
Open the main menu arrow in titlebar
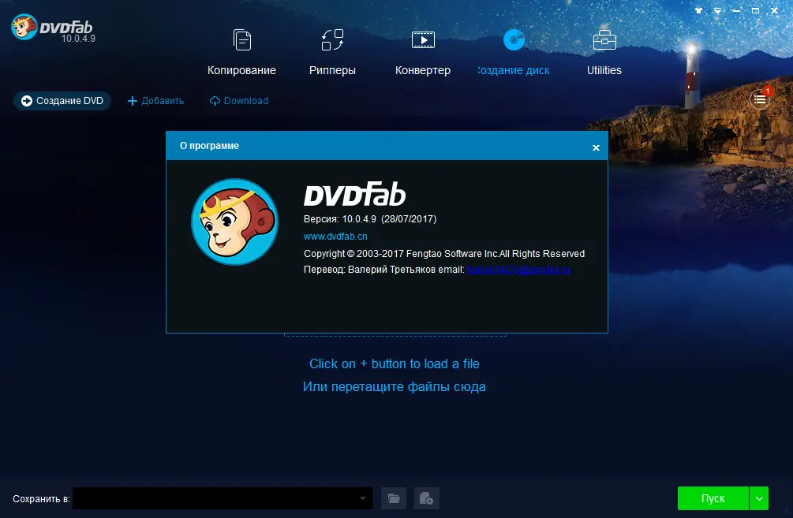[716, 11]
